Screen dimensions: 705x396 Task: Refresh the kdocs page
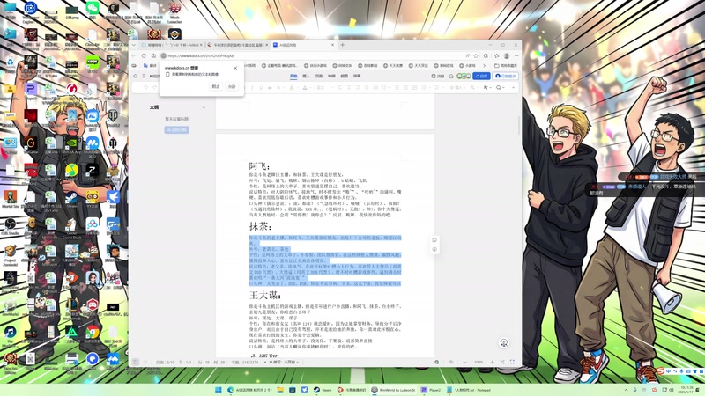[x=144, y=55]
